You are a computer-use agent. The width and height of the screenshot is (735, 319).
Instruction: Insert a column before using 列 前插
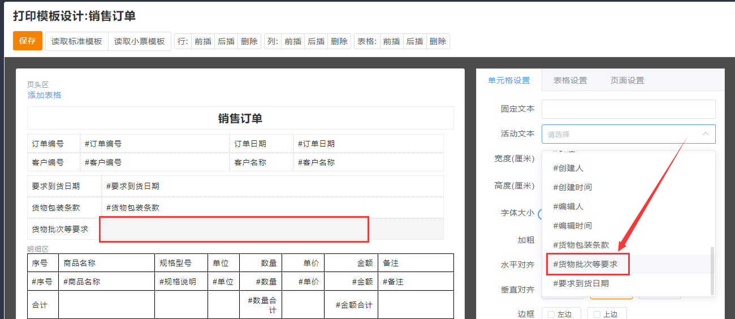click(293, 41)
